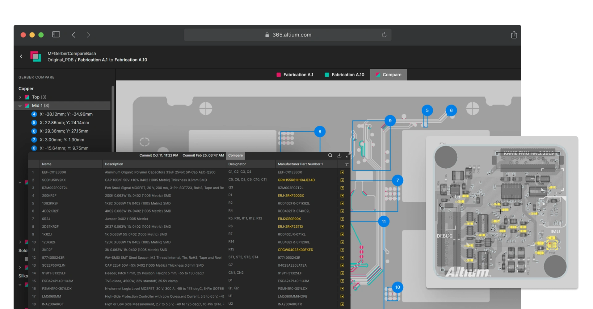Select difference marker 9 on the board
The image size is (593, 309).
click(390, 121)
